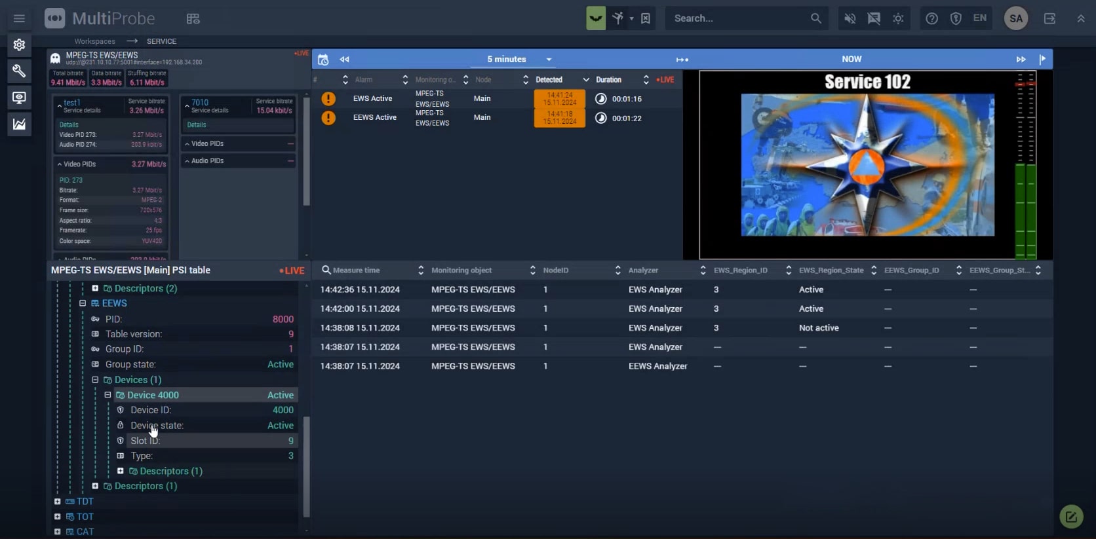Expand the Descriptors (2) tree node
The width and height of the screenshot is (1096, 539).
point(95,288)
